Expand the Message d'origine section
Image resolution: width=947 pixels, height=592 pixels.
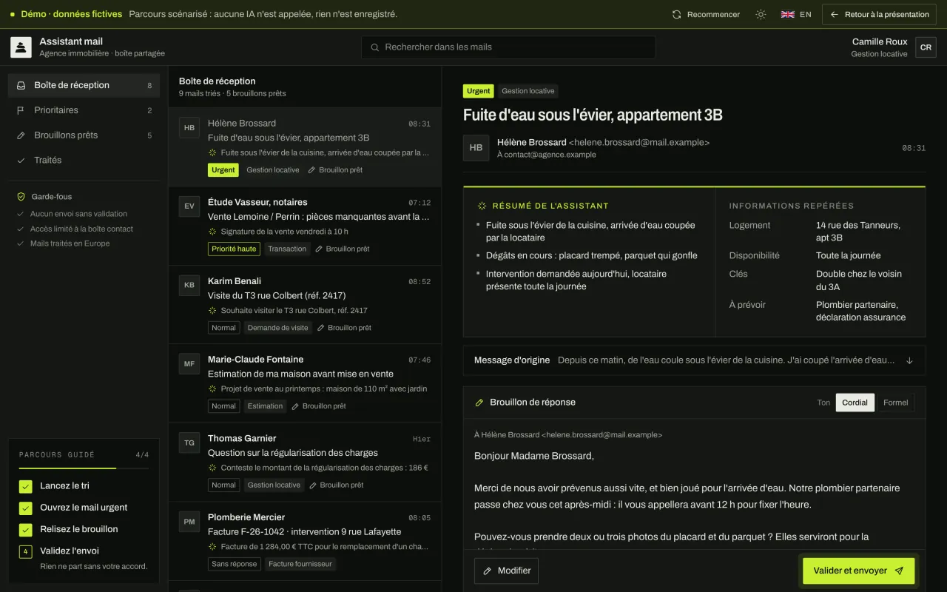click(x=694, y=360)
